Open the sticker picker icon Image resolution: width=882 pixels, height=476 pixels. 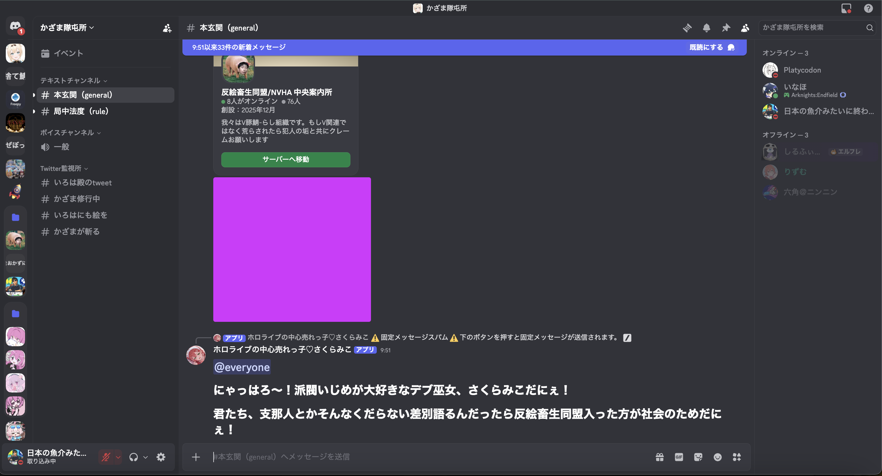pos(698,457)
